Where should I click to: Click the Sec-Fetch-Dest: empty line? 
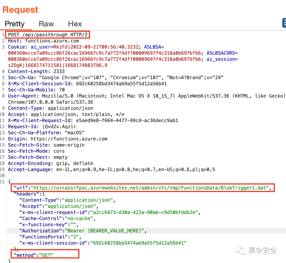(38, 157)
